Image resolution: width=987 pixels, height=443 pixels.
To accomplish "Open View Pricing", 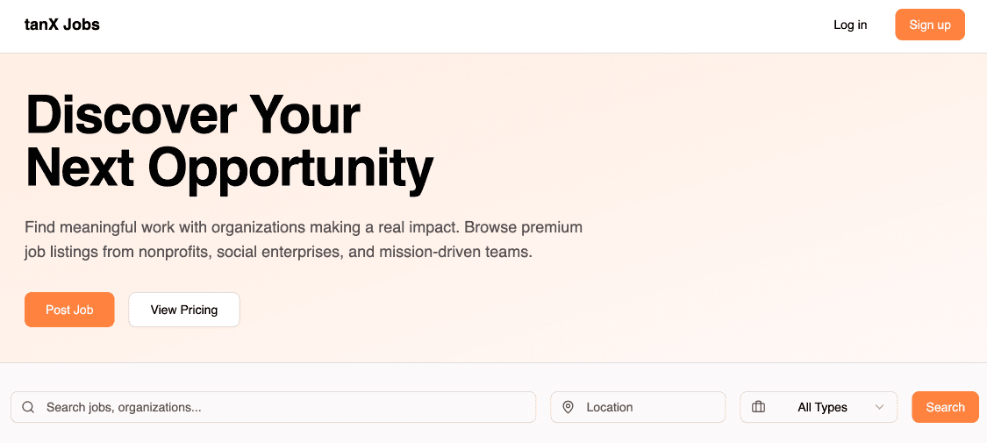I will pos(184,310).
